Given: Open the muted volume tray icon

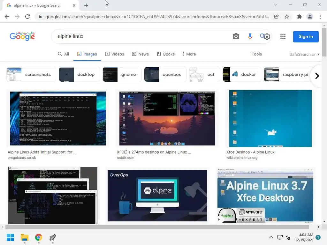Looking at the screenshot, I should 288,237.
